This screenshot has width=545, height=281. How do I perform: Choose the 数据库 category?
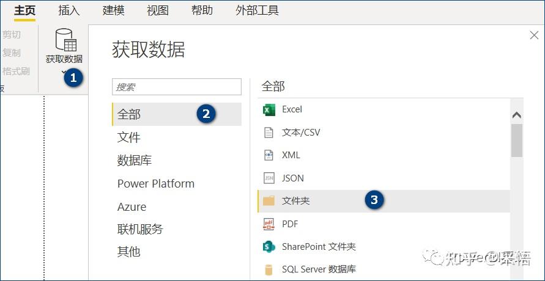(x=135, y=161)
